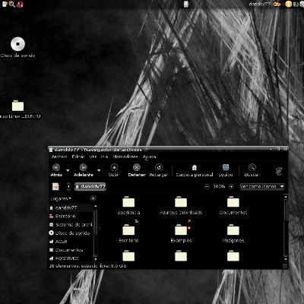Image resolution: width=304 pixels, height=304 pixels.
Task: Click the sidebar scrollbar down arrow
Action: coord(96,259)
